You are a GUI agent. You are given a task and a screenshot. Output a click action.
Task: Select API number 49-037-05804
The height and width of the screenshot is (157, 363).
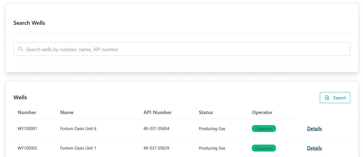click(156, 129)
